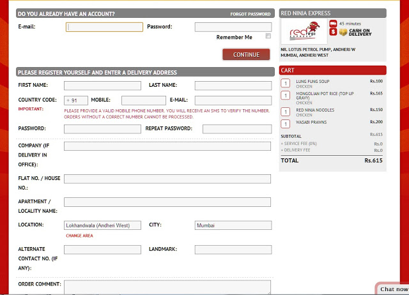Tick the Remember Me checkbox

[268, 36]
